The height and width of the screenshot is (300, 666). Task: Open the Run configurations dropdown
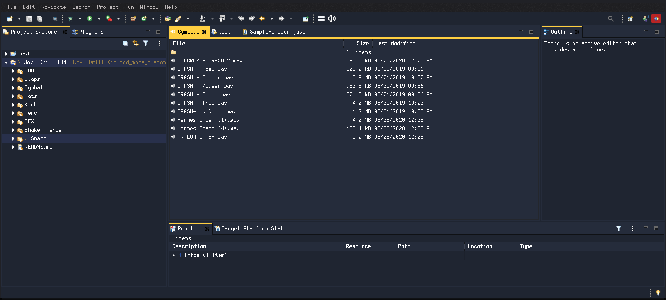pos(99,18)
